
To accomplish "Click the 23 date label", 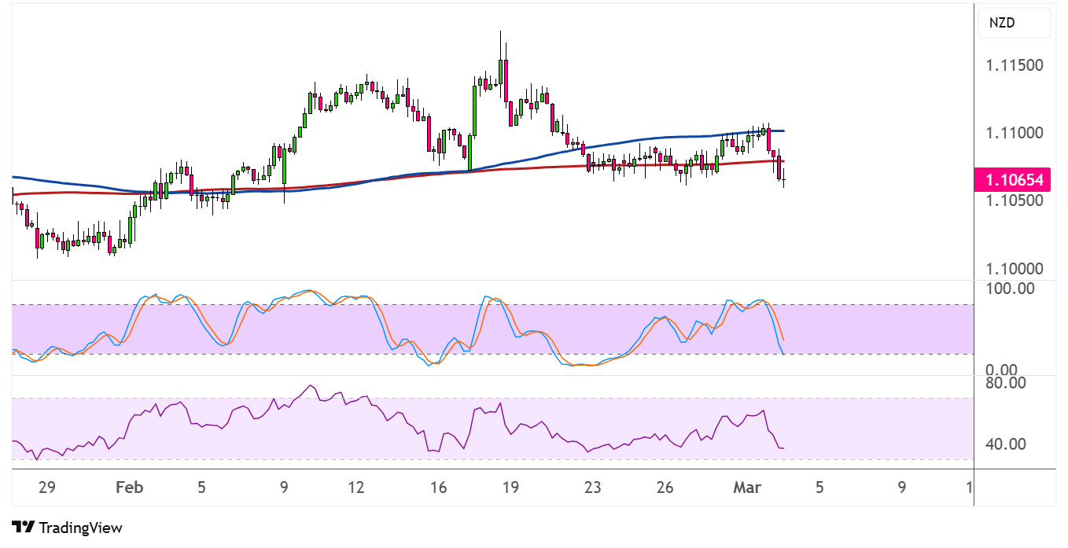I will click(592, 487).
